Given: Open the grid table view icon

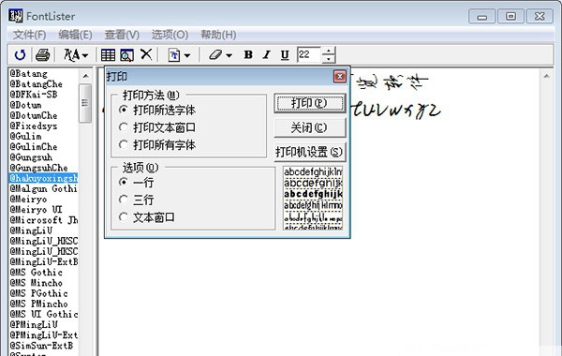Looking at the screenshot, I should click(x=108, y=55).
